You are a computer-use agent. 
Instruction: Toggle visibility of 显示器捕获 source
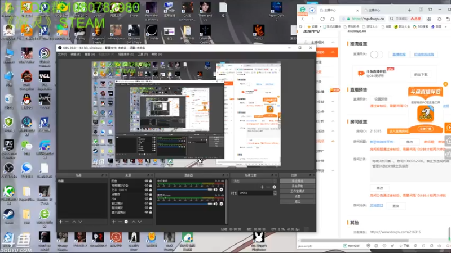[x=146, y=213]
